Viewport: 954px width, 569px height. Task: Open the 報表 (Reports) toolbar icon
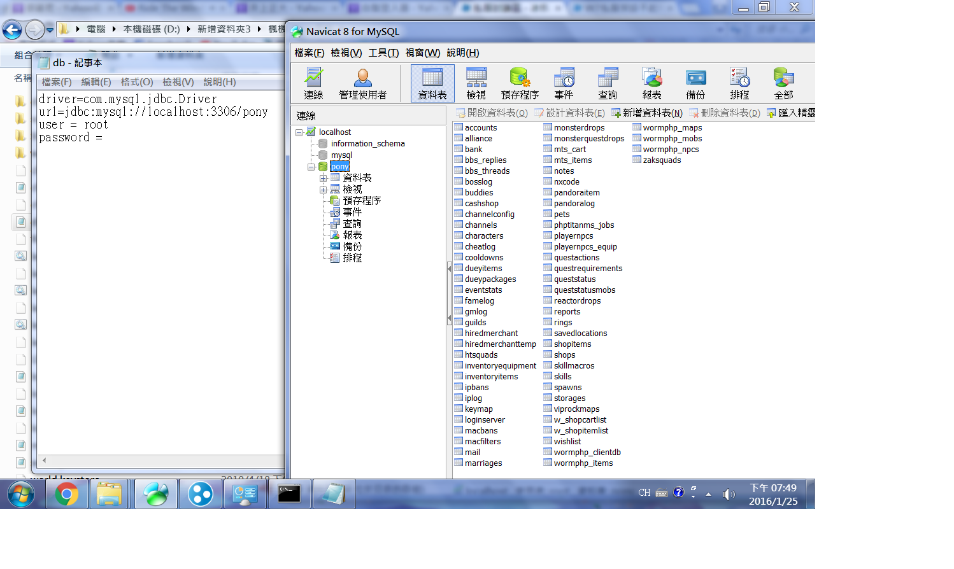point(651,83)
